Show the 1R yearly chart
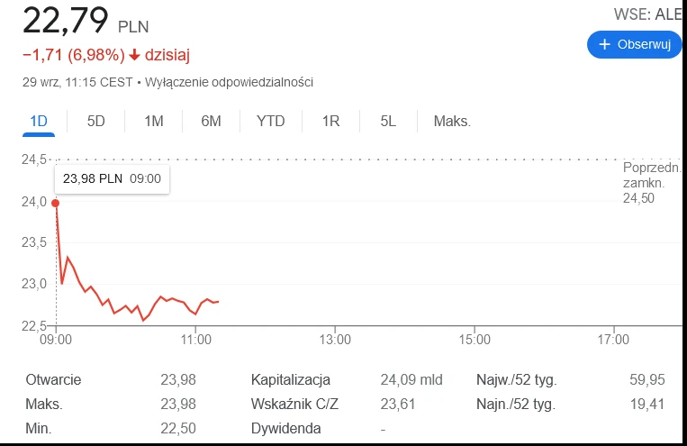The height and width of the screenshot is (446, 687). click(x=330, y=121)
